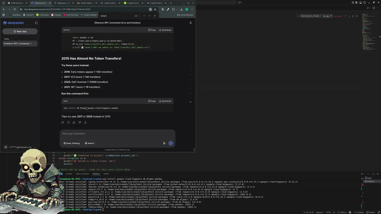Share the response using the icon below the message
The height and width of the screenshot is (214, 381).
(x=85, y=122)
